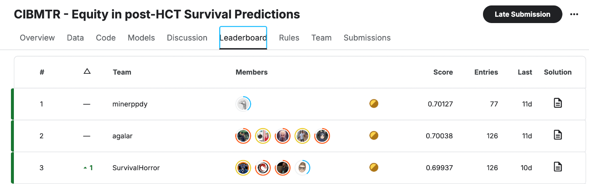
Task: Click the rank change triangle column header
Action: [x=87, y=72]
